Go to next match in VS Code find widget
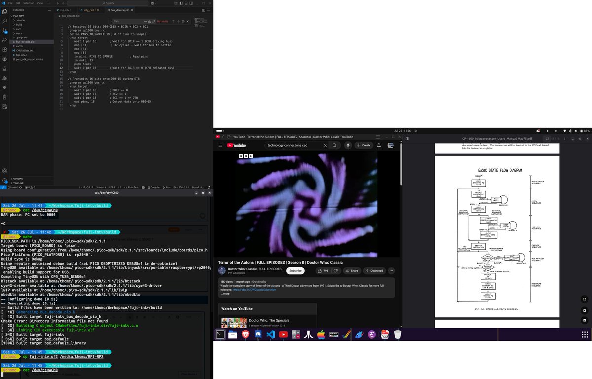Image resolution: width=592 pixels, height=379 pixels. point(178,21)
